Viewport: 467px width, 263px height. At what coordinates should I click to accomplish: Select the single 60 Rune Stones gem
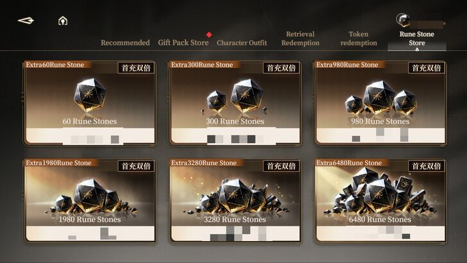[x=90, y=95]
